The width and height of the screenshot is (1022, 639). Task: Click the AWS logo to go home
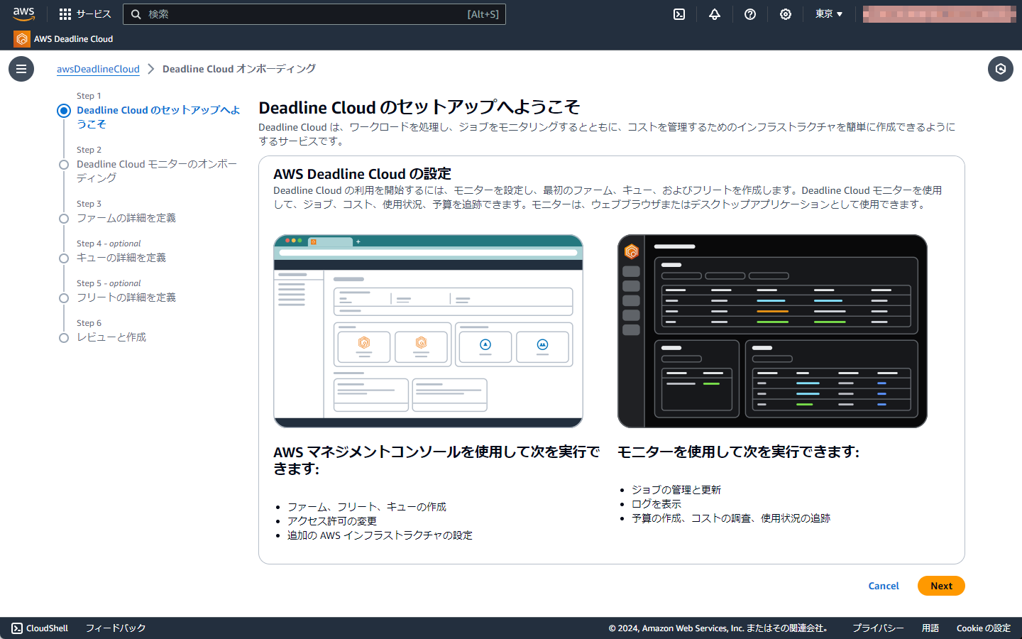(x=23, y=13)
